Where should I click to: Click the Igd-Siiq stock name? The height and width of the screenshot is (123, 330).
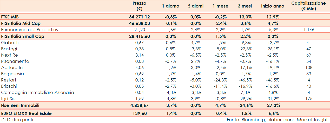click(x=9, y=99)
